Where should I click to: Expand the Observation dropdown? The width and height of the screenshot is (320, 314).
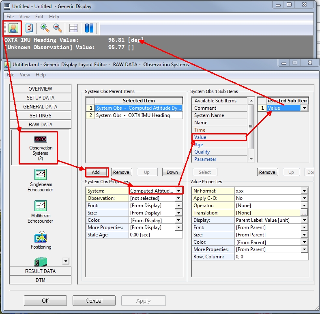tap(178, 198)
